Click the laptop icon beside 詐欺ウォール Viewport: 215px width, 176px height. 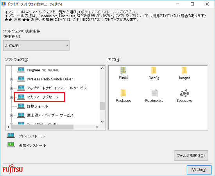tap(21, 106)
